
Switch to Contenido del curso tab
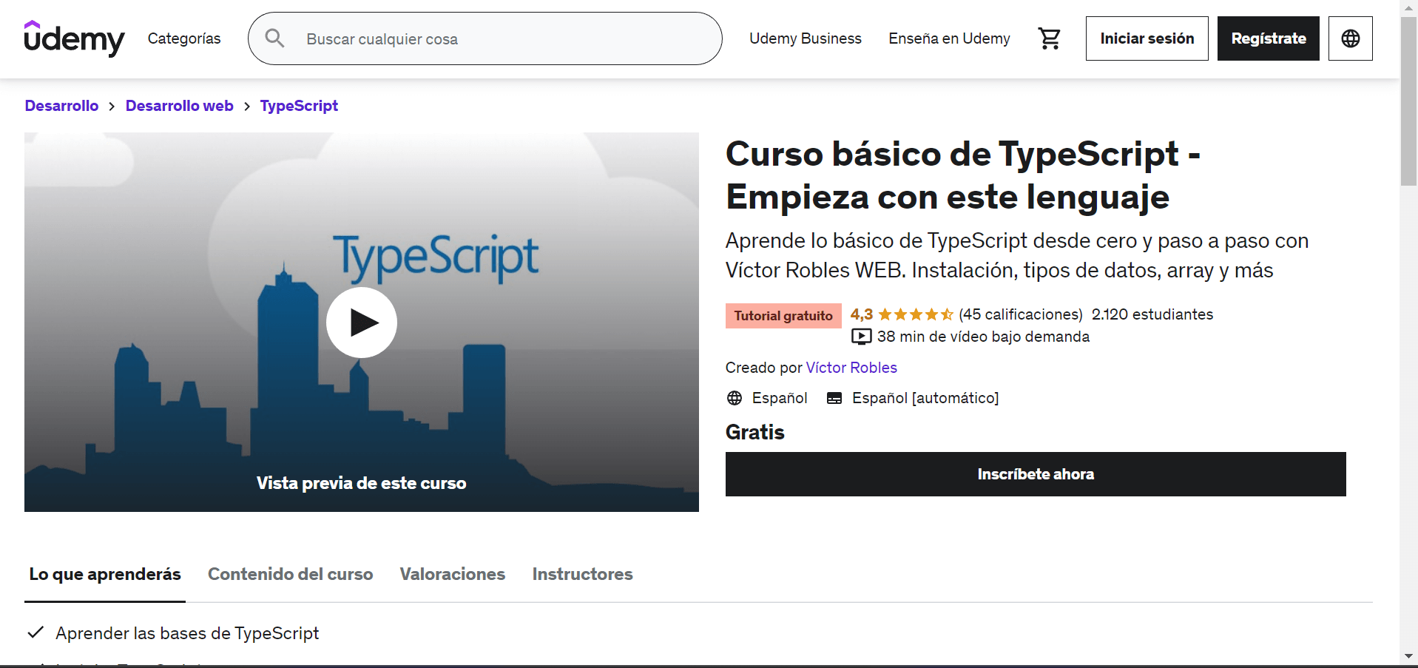click(x=290, y=574)
